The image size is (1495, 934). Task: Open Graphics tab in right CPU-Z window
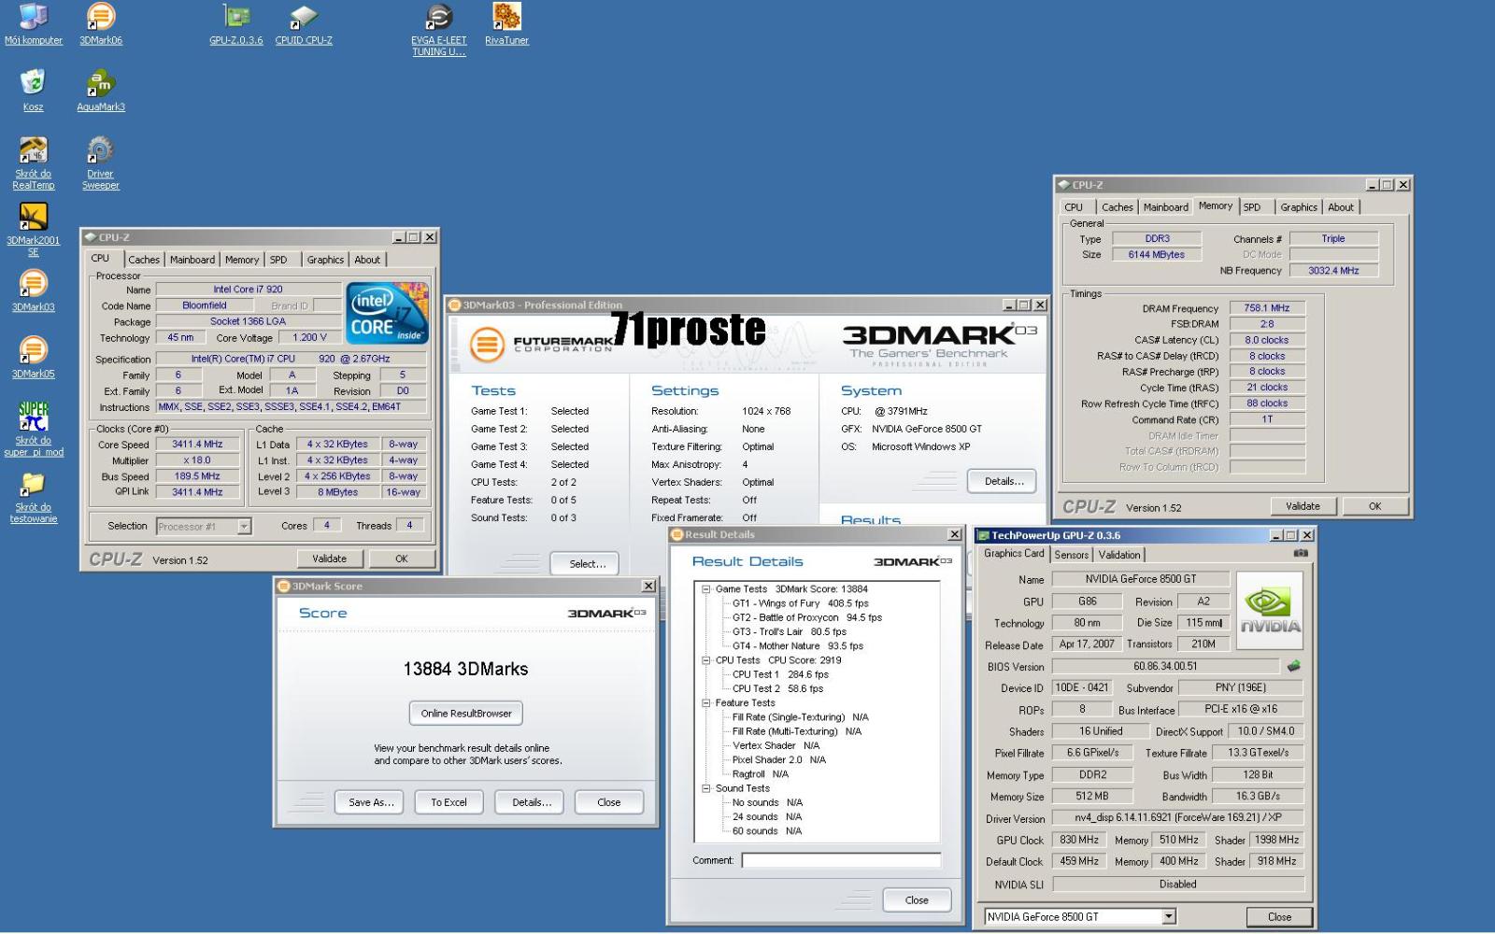1299,207
